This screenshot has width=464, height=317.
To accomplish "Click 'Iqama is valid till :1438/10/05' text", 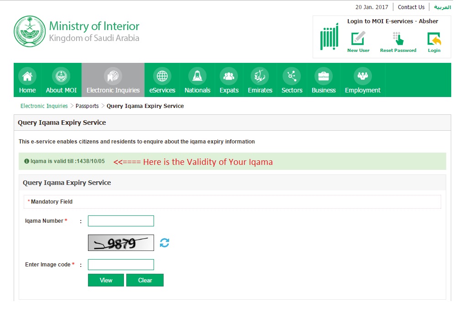I will (67, 161).
